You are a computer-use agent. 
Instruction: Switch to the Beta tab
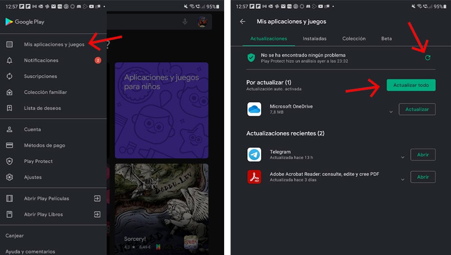pos(387,39)
